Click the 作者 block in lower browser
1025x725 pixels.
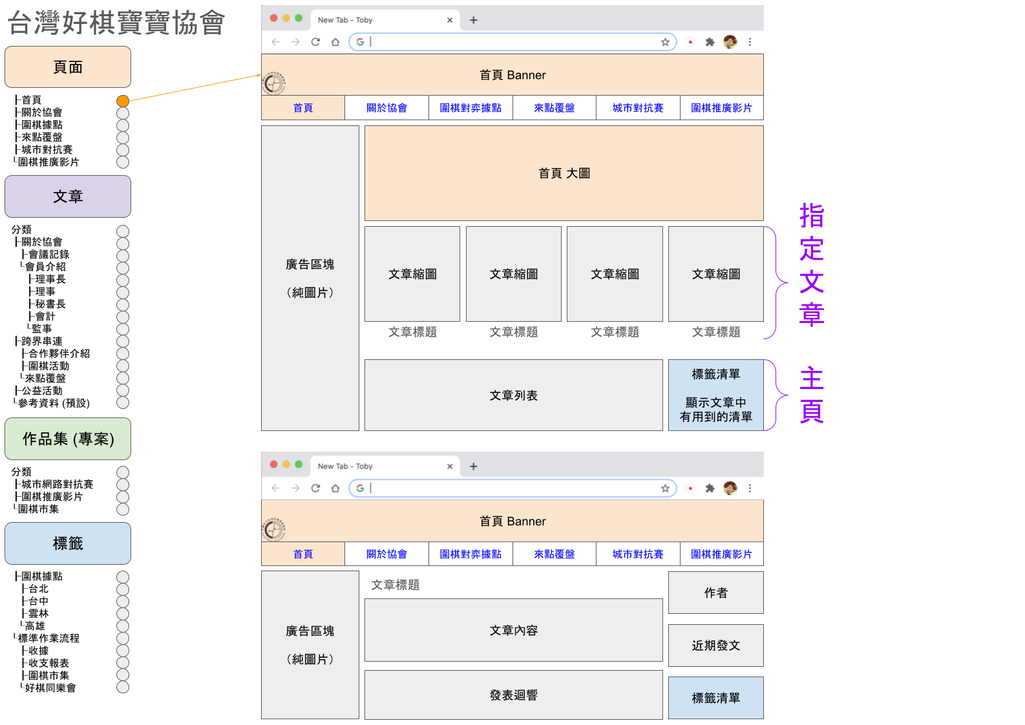click(716, 593)
